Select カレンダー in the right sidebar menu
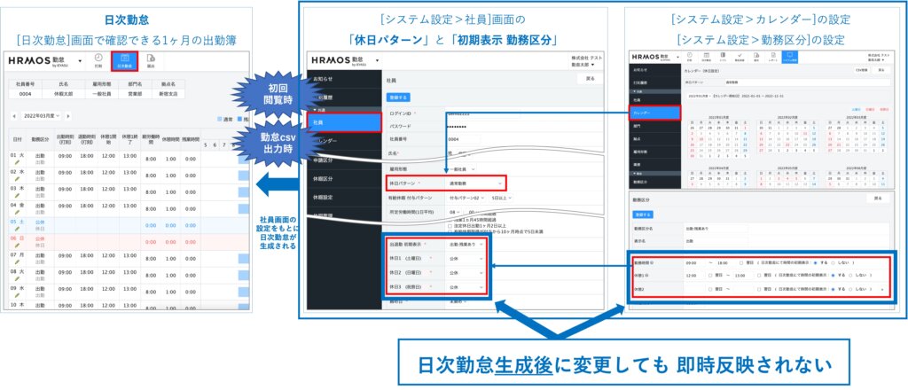 point(654,113)
